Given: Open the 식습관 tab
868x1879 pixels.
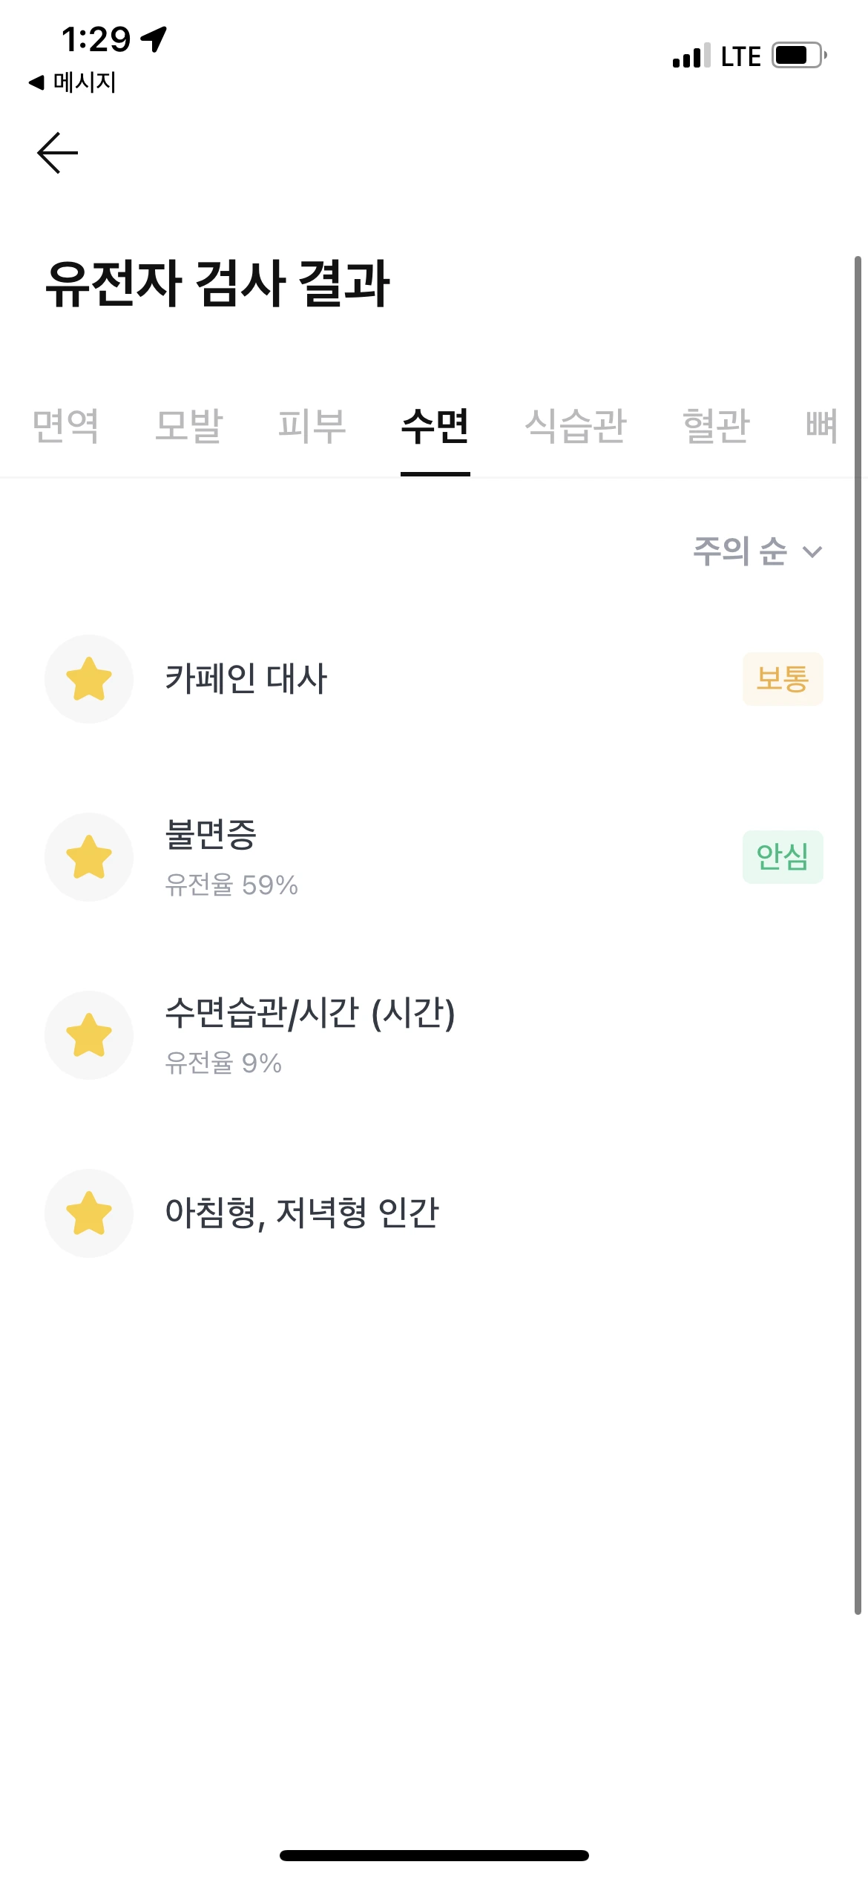Looking at the screenshot, I should point(576,426).
